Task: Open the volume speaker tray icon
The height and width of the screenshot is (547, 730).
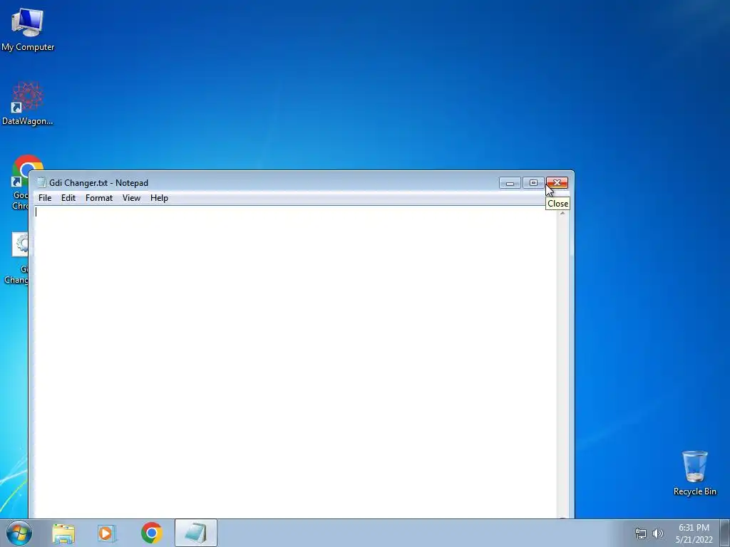Action: click(658, 533)
